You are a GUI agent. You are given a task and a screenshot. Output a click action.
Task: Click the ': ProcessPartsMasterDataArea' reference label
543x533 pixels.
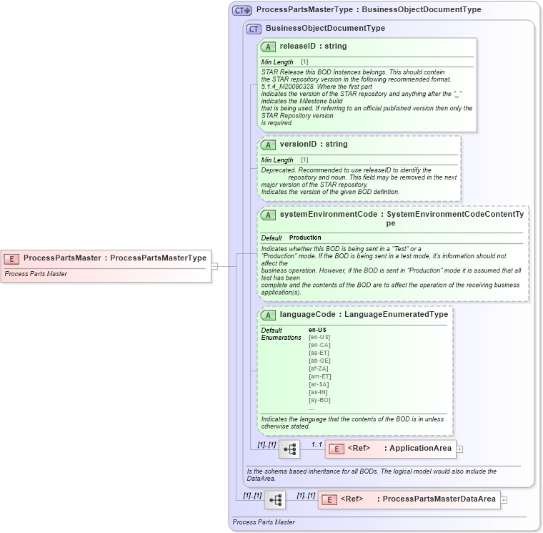(x=437, y=499)
